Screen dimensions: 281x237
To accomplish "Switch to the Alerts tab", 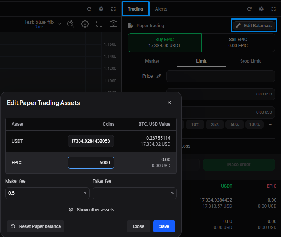I will (x=161, y=9).
